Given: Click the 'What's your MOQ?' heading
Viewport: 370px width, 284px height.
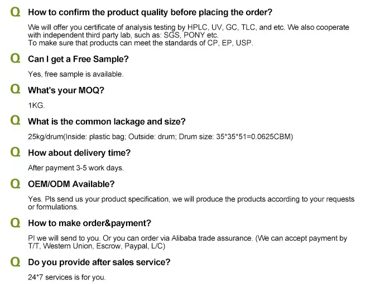Looking at the screenshot, I should [66, 90].
